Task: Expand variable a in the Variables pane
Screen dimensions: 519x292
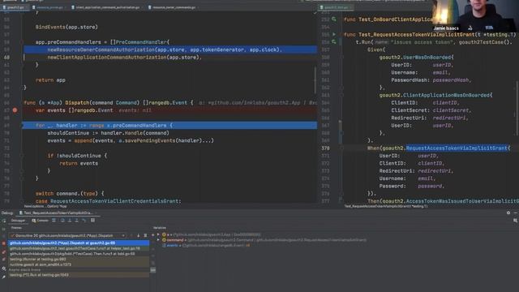Action: [x=158, y=234]
